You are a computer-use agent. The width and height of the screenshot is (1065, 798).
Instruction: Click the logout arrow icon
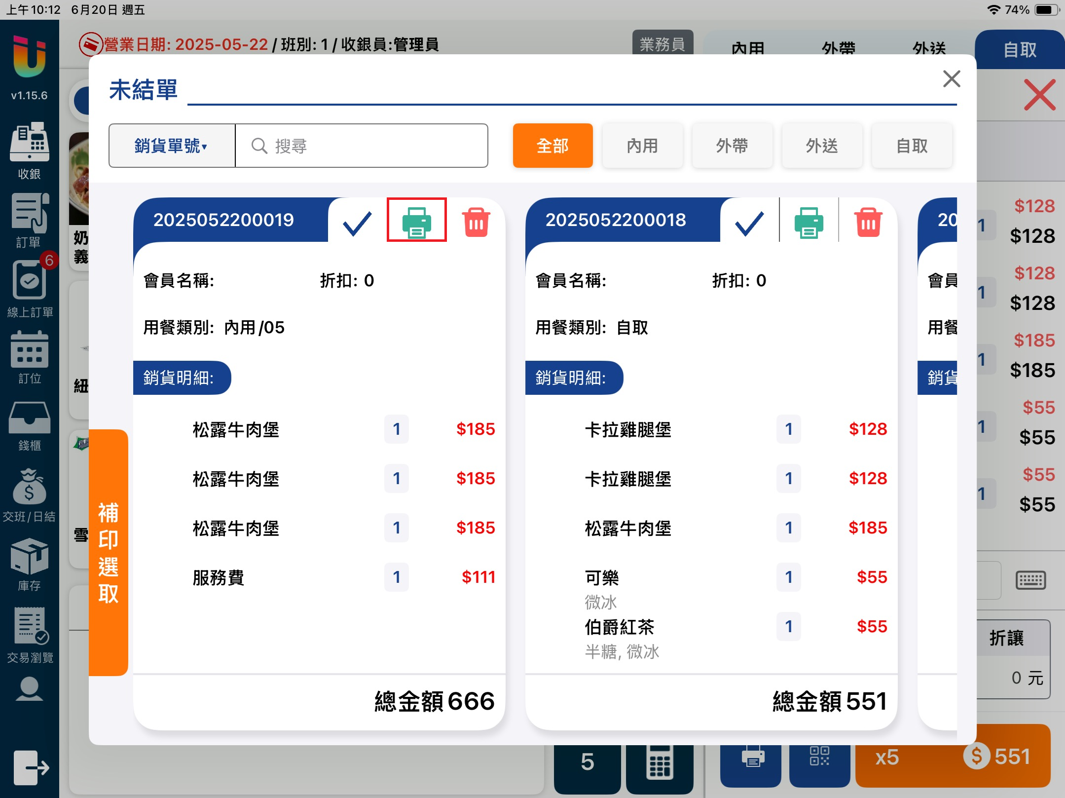(31, 767)
